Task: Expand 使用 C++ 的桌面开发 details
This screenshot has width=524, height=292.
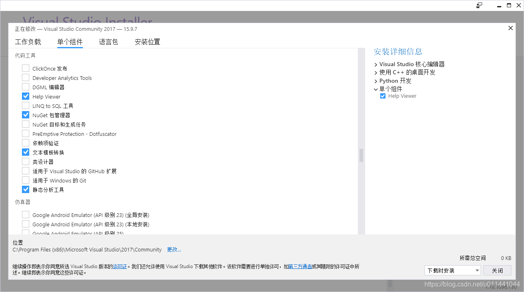Action: coord(376,73)
